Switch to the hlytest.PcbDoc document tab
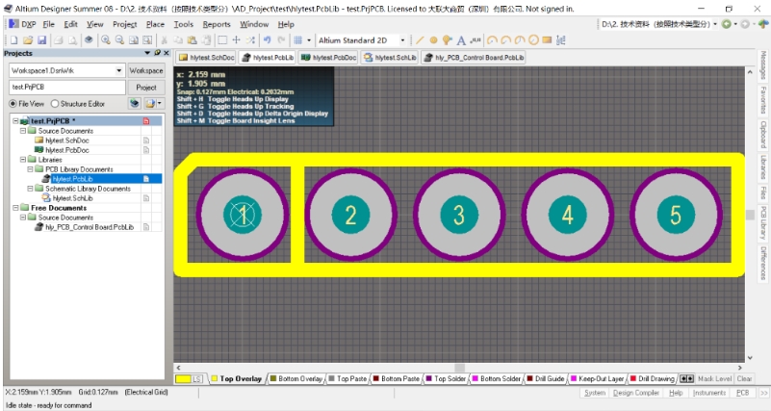 (328, 58)
